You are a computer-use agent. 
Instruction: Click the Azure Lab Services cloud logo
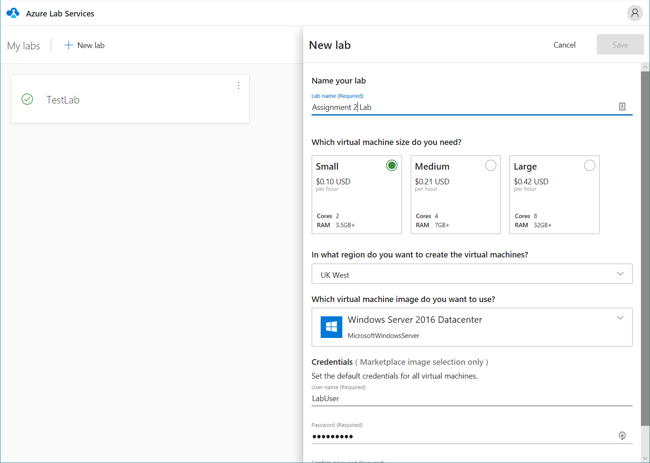click(x=13, y=13)
